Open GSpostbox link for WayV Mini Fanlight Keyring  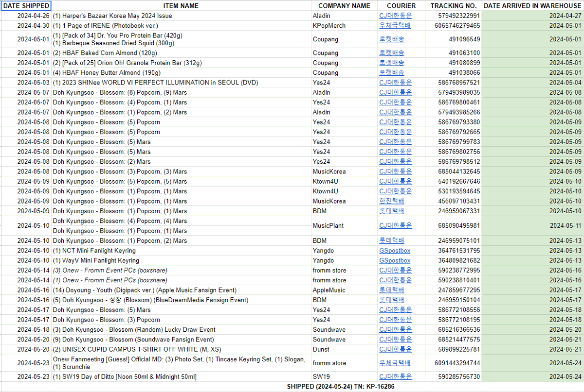pos(395,260)
